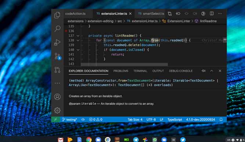Switch to the codeAction.ts tab
The height and width of the screenshot is (142, 245).
coord(75,14)
